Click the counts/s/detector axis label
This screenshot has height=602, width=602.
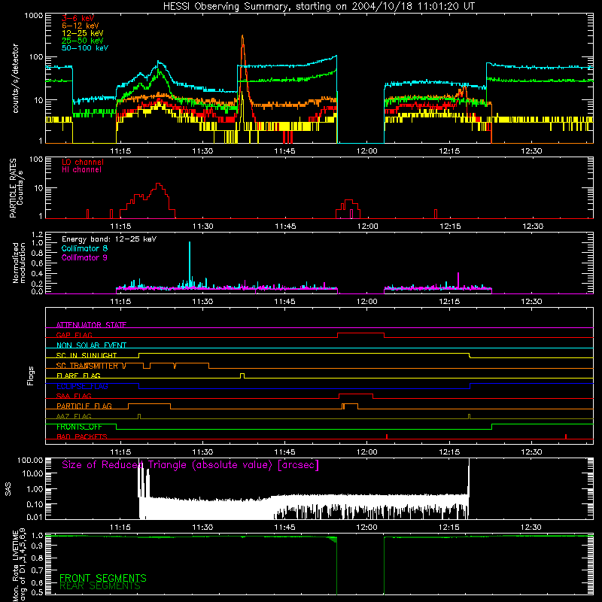coord(15,78)
